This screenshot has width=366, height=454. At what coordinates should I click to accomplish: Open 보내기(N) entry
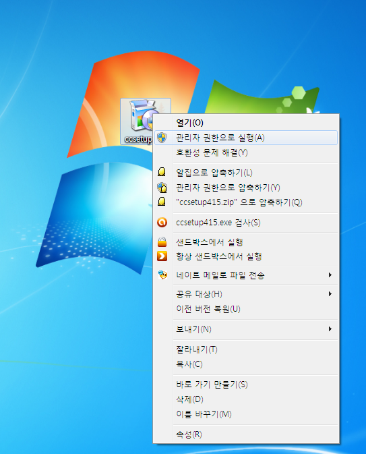click(x=246, y=329)
